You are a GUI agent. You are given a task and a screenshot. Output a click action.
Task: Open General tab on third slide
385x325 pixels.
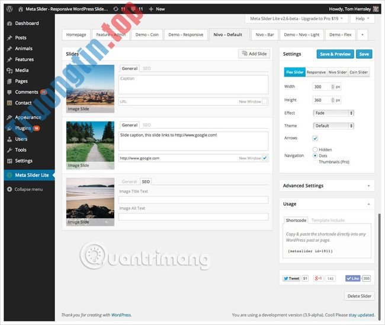pos(129,181)
